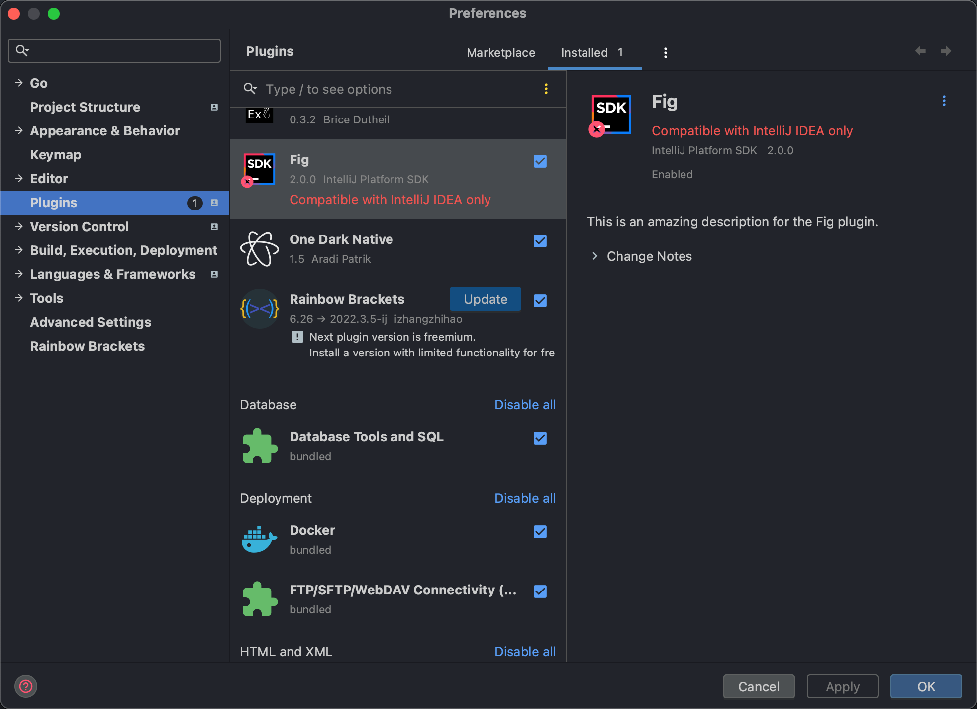This screenshot has width=977, height=709.
Task: Toggle the Docker plugin checkbox
Action: pyautogui.click(x=540, y=531)
